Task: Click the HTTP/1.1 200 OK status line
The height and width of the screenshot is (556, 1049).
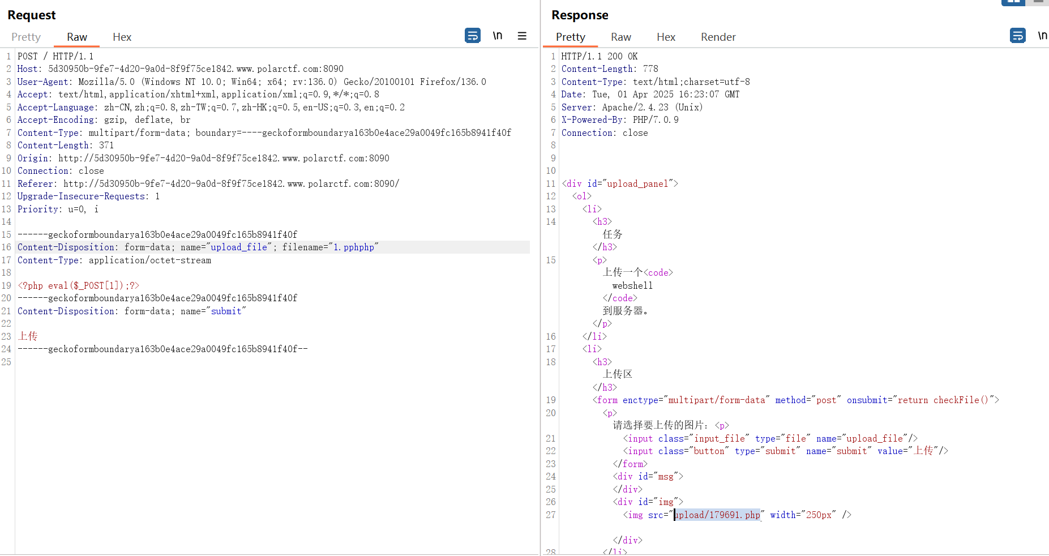Action: [600, 56]
